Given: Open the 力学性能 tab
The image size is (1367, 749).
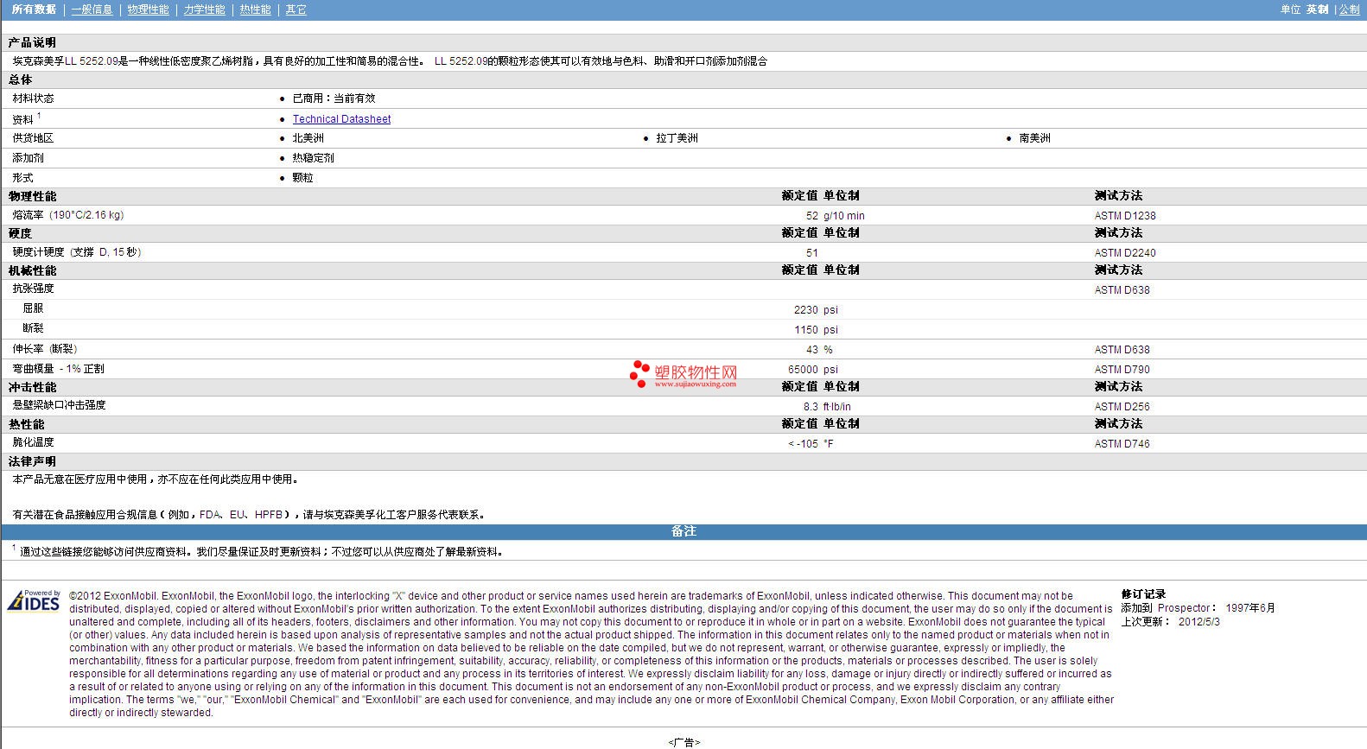Looking at the screenshot, I should tap(204, 10).
